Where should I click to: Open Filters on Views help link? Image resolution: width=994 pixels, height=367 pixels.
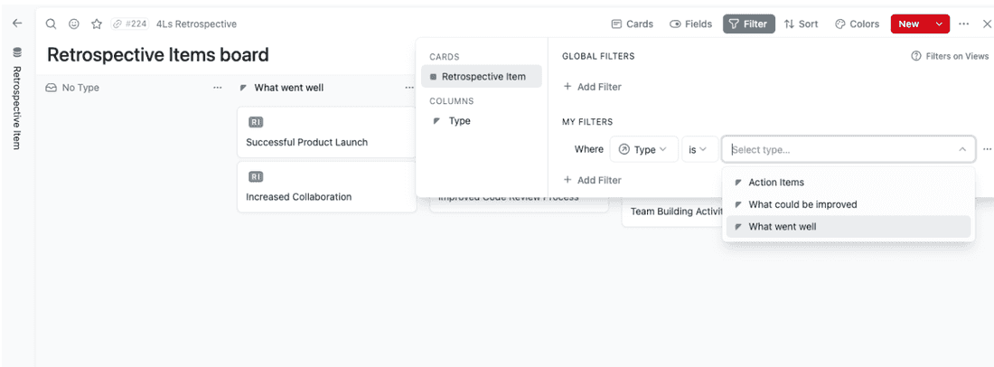[x=951, y=56]
